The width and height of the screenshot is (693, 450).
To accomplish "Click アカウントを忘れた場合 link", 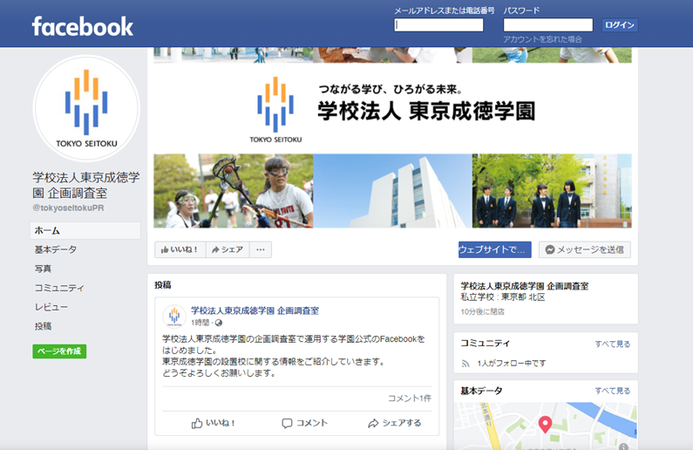I will click(x=542, y=39).
